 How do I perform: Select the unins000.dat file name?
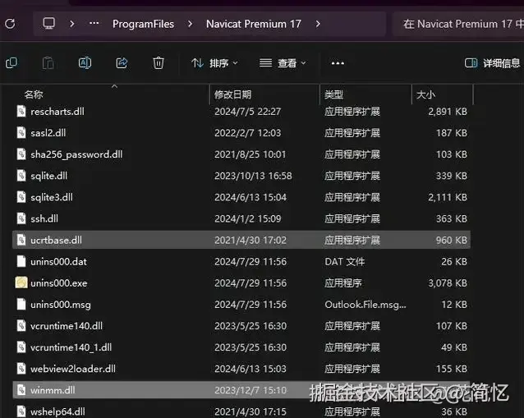58,262
